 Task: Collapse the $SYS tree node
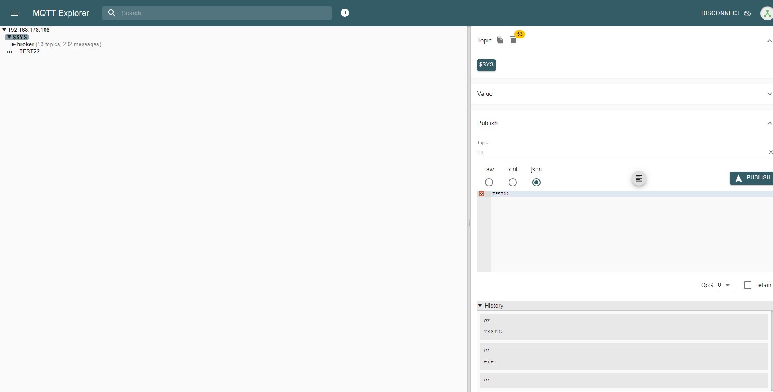pos(9,37)
